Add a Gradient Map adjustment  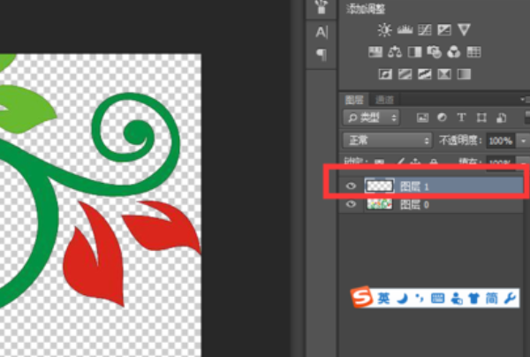click(x=464, y=74)
